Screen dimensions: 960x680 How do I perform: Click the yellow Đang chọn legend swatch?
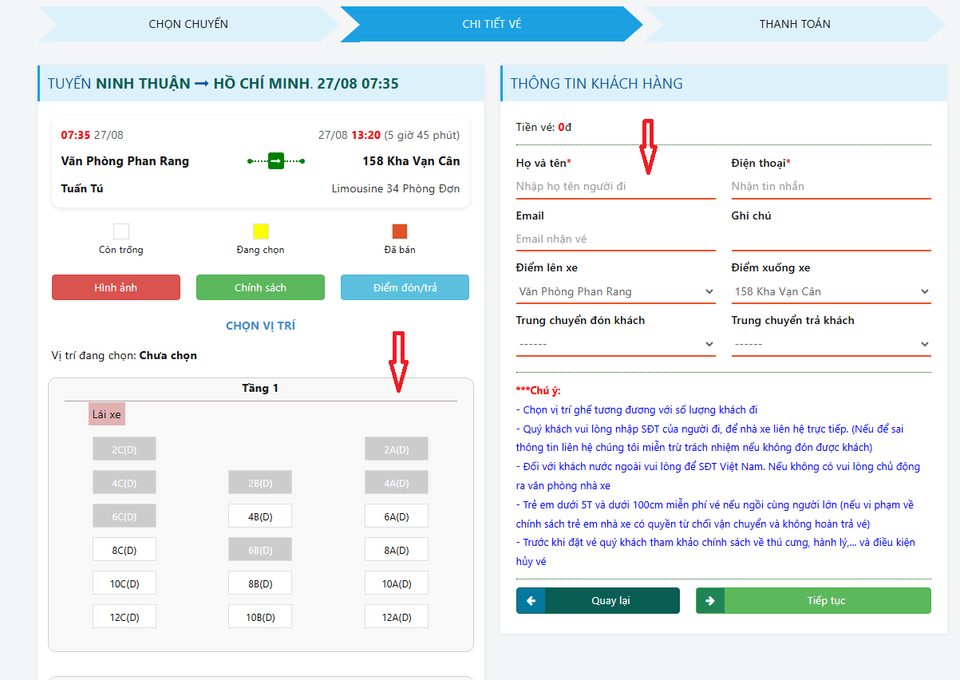pyautogui.click(x=260, y=232)
